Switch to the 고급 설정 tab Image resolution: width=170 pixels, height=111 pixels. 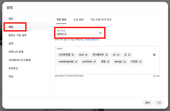point(78,20)
